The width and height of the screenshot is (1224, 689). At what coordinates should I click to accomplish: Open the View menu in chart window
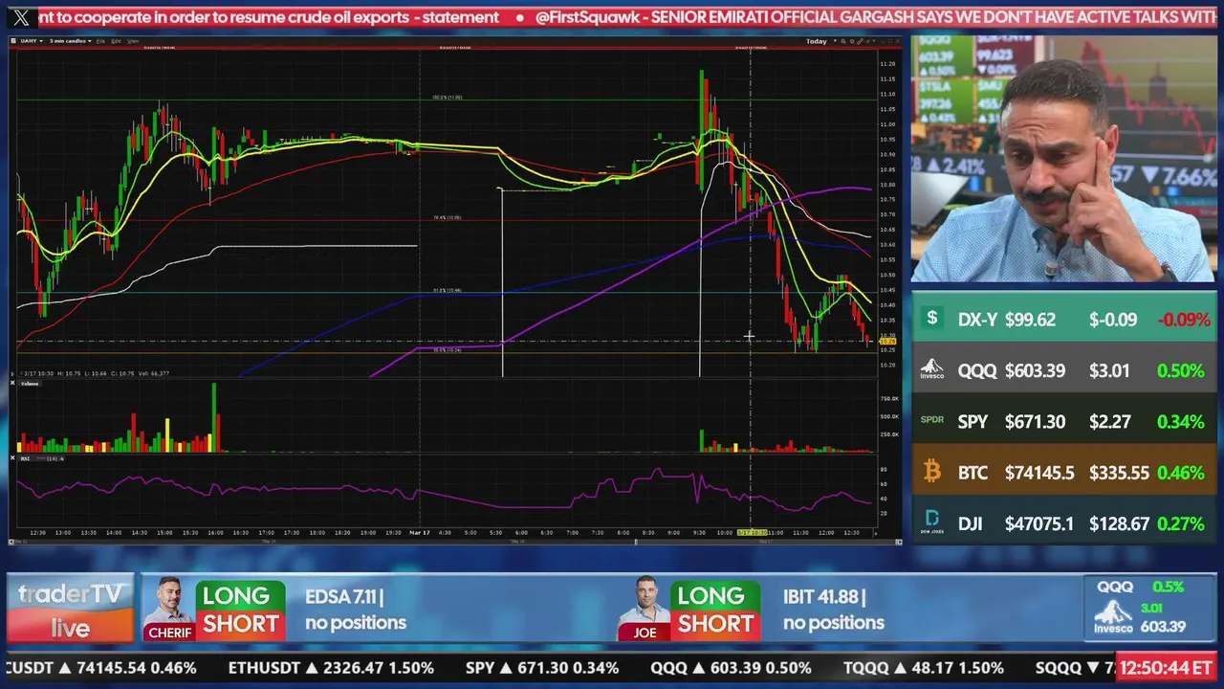(132, 41)
